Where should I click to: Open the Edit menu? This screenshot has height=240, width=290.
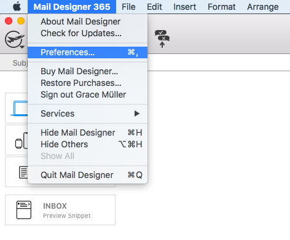[x=154, y=7]
